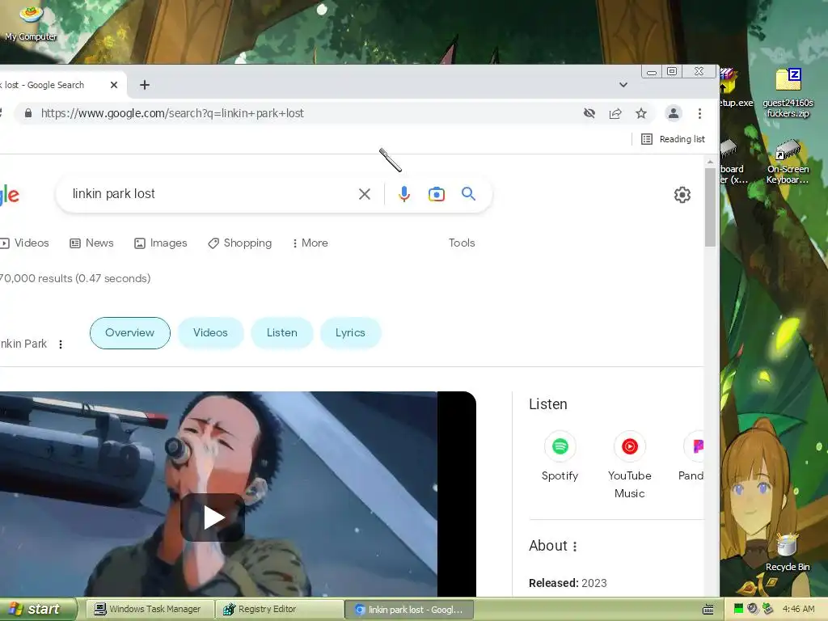Submit search with the magnifier icon
This screenshot has height=621, width=828.
[468, 194]
